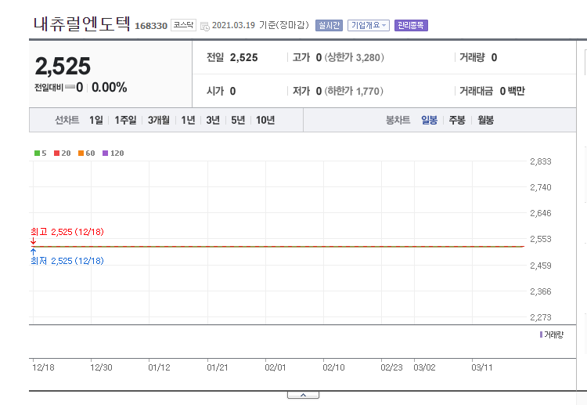Viewport: 587px width, 405px height.
Task: Select the 3개월 line chart tab
Action: (158, 121)
